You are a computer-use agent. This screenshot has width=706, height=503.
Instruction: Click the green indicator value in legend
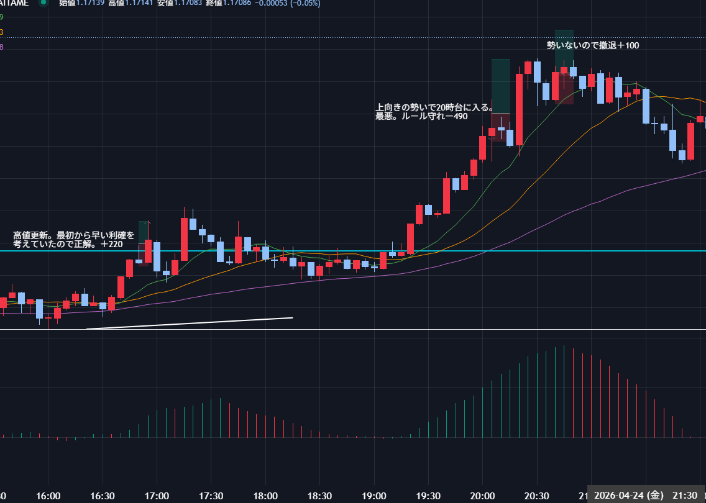[x=1, y=17]
